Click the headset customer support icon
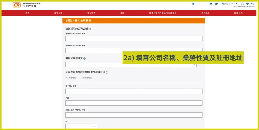Screen dimensions: 259x130 193,4
